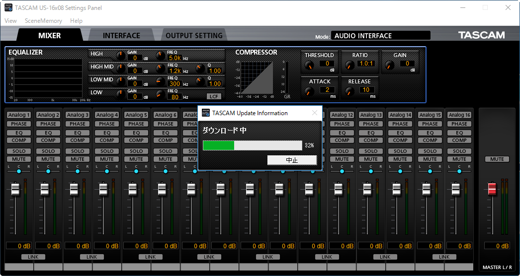Image resolution: width=520 pixels, height=276 pixels.
Task: Click the Analog 1 volume fader
Action: pyautogui.click(x=15, y=189)
